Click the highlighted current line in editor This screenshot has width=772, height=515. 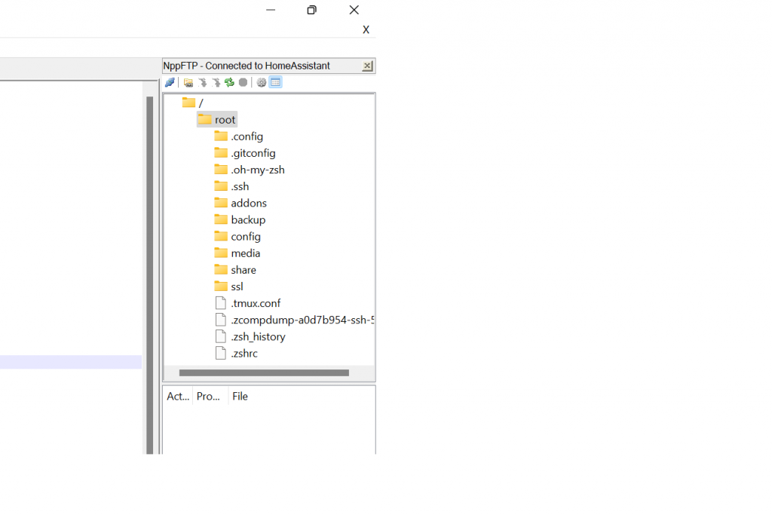point(71,363)
